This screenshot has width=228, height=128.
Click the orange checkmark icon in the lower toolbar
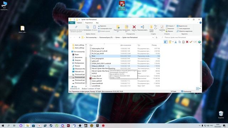(191, 42)
